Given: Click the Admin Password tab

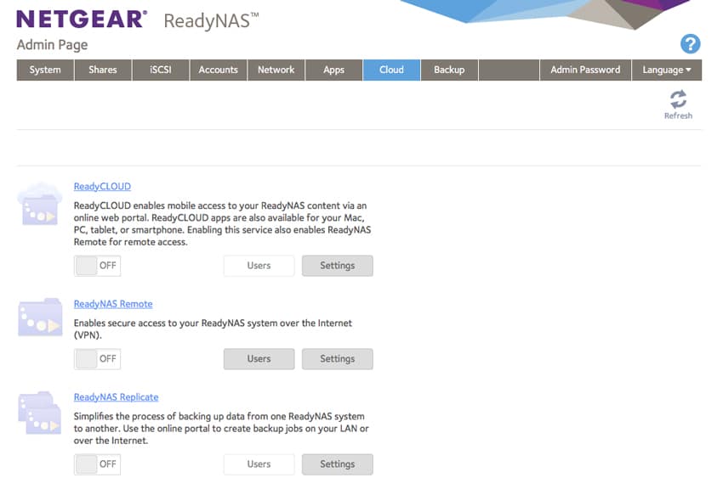Looking at the screenshot, I should pyautogui.click(x=585, y=70).
